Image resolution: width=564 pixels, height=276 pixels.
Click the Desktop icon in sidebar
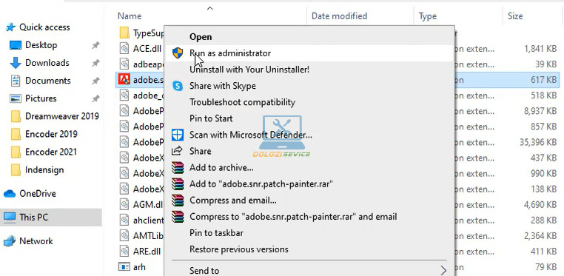(x=16, y=45)
